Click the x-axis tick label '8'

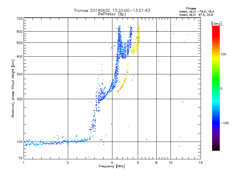[x=156, y=163]
